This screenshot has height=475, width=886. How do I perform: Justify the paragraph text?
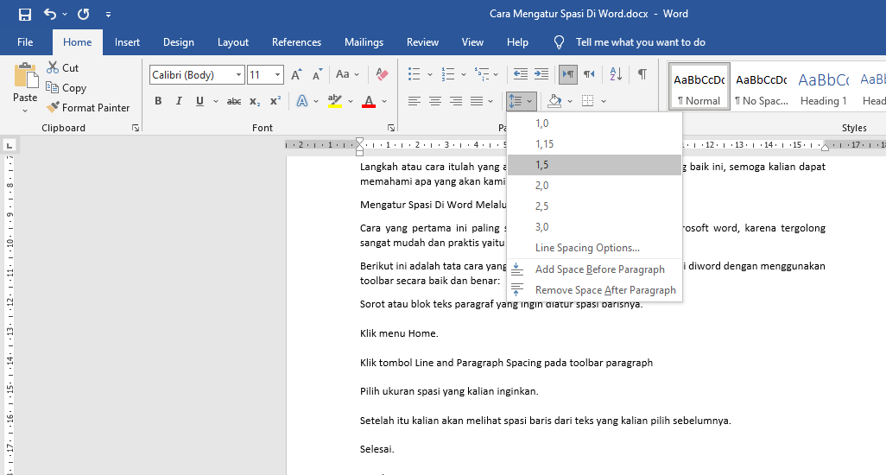[x=477, y=101]
